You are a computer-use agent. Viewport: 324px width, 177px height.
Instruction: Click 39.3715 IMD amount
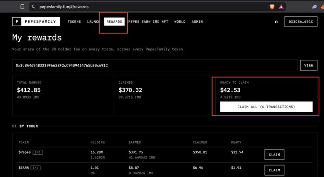pyautogui.click(x=130, y=97)
